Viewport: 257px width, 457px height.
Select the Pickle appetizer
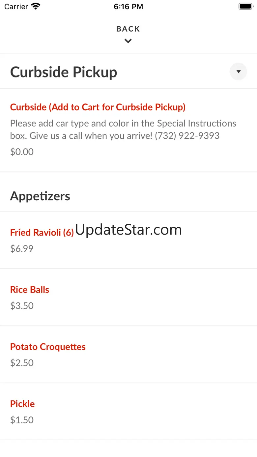pos(22,404)
